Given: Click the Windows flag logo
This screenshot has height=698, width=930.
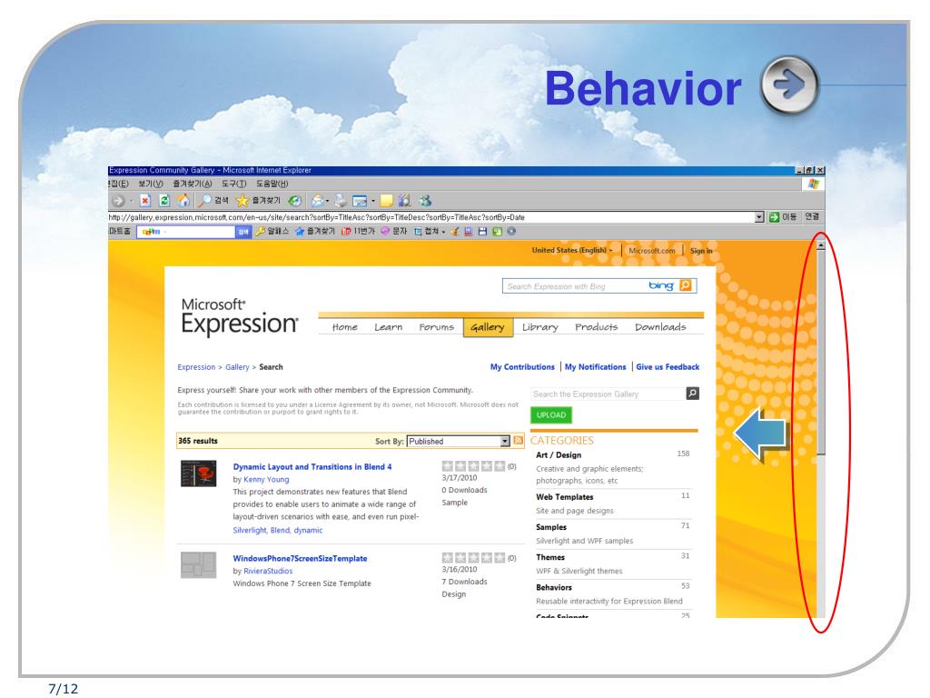Looking at the screenshot, I should point(813,184).
